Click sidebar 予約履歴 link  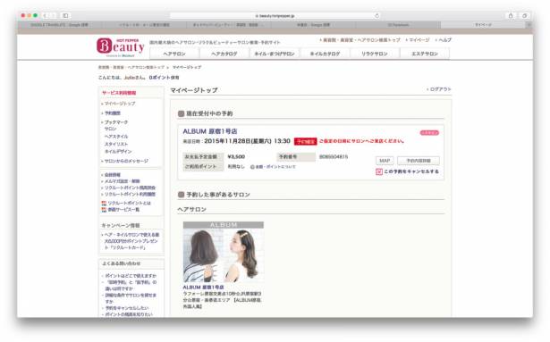[x=113, y=113]
